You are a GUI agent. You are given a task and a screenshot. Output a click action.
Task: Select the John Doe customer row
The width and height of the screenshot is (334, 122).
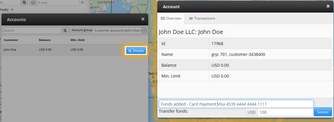click(74, 50)
